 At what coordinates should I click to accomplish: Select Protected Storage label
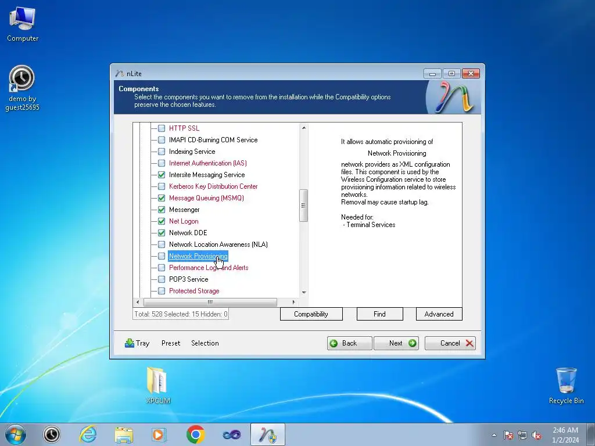pos(194,291)
